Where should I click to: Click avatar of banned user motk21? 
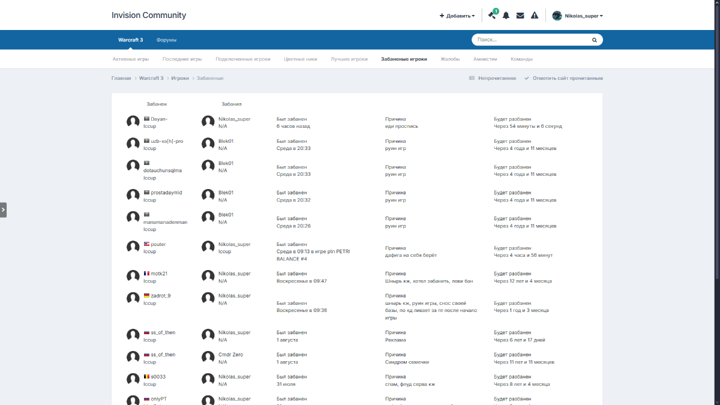(133, 276)
